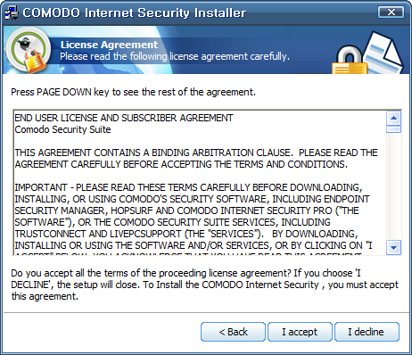Viewport: 412px width, 355px height.
Task: Go back with the '< Back' button
Action: click(x=233, y=332)
